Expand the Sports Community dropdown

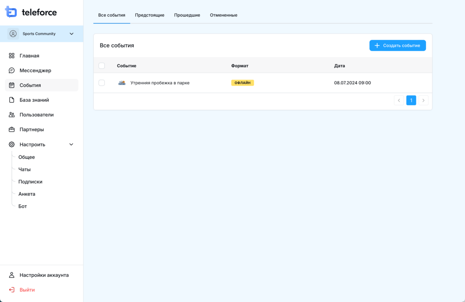click(72, 34)
